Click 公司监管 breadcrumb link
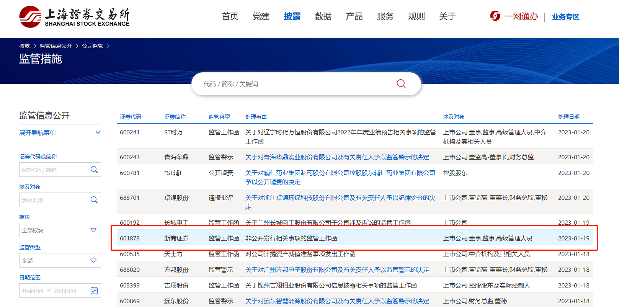Viewport: 619px width, 307px height. tap(93, 46)
